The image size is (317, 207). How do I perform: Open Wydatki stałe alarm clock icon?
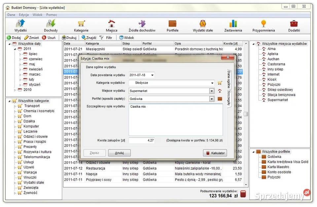click(x=203, y=26)
